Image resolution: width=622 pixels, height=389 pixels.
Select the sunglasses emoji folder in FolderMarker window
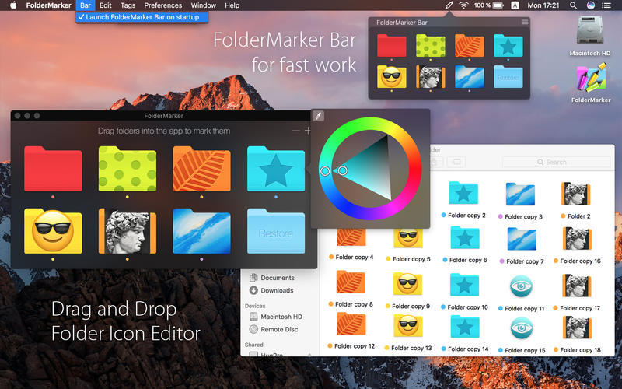coord(53,231)
